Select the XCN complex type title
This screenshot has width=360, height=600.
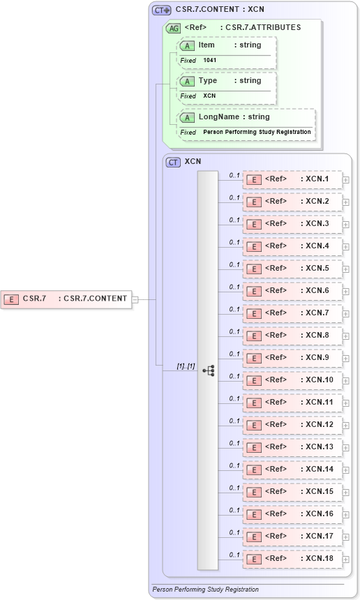193,161
